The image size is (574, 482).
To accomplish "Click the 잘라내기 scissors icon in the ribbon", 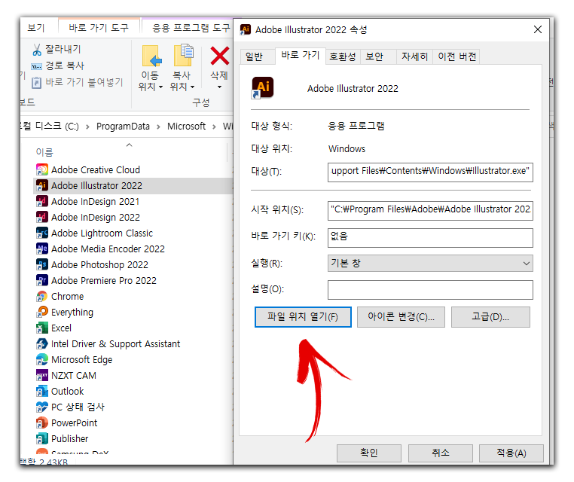I will pyautogui.click(x=37, y=50).
